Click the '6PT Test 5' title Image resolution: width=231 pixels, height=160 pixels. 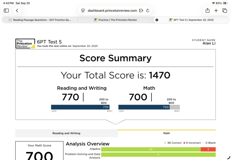(49, 42)
